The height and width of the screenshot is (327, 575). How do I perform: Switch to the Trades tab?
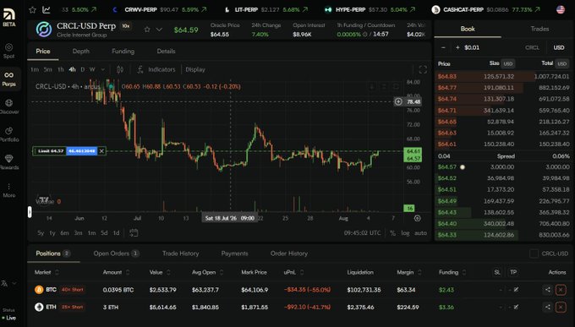click(x=539, y=29)
